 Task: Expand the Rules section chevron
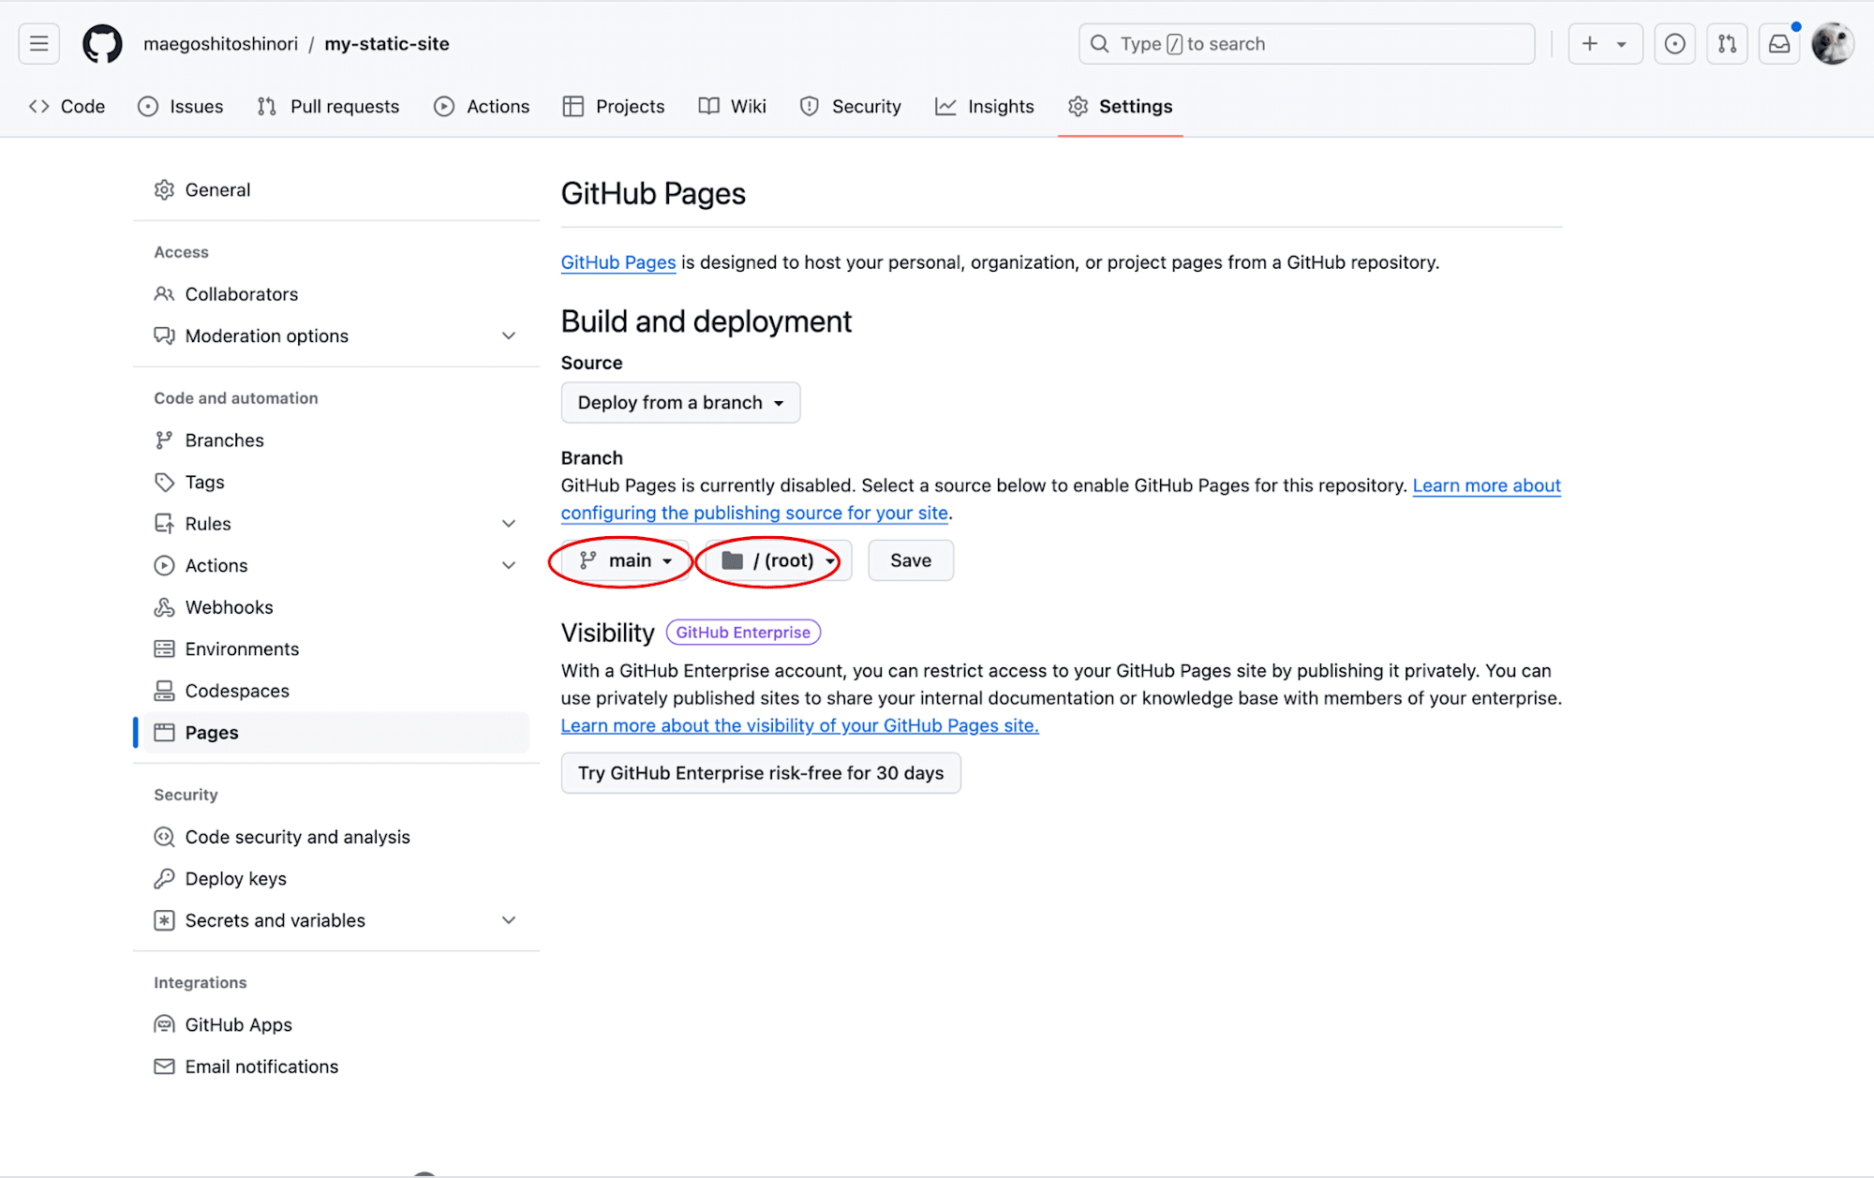[509, 524]
